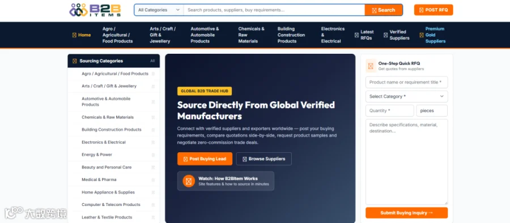Click the POST RFQ button
The width and height of the screenshot is (510, 223).
pos(433,10)
